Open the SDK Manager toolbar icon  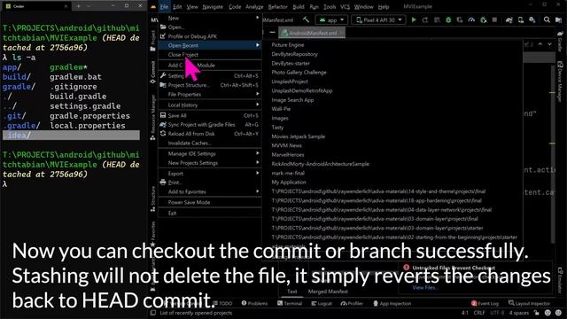click(x=532, y=19)
